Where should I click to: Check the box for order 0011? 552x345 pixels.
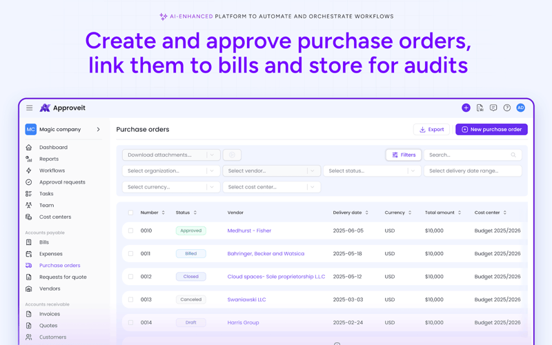coord(130,253)
